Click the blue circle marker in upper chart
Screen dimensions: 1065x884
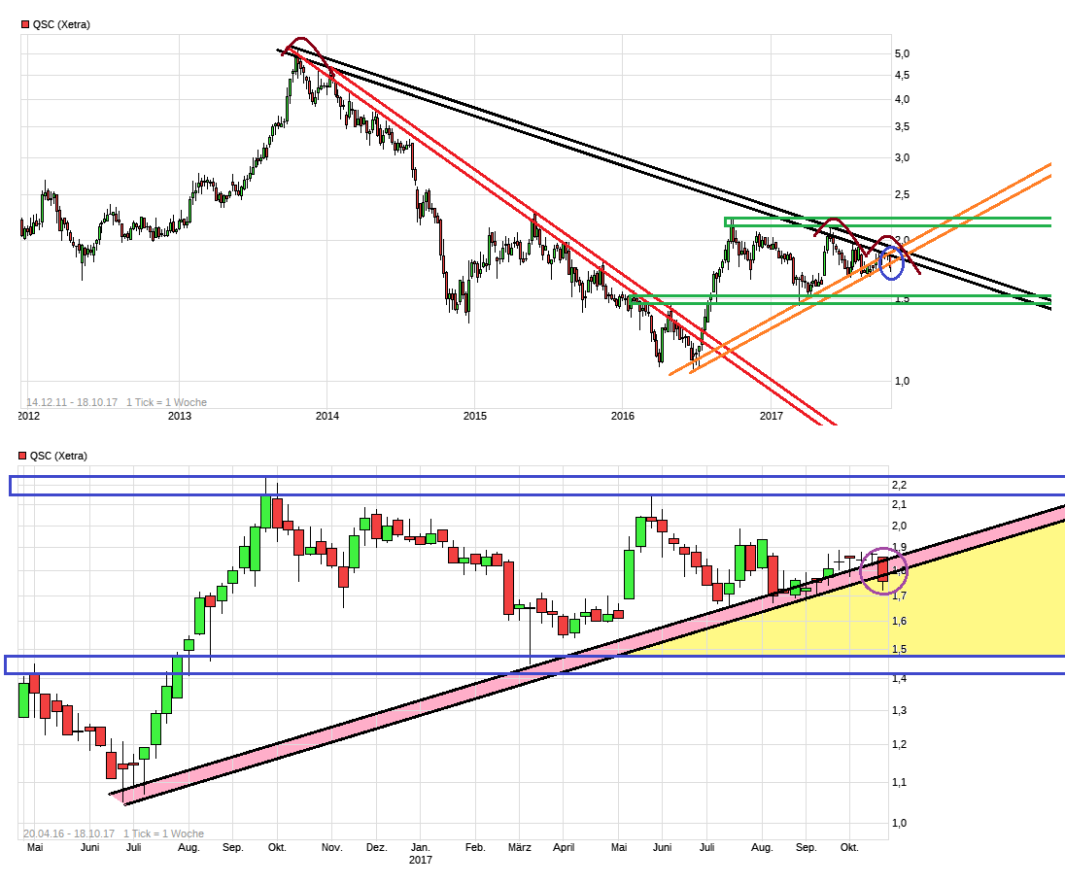(892, 263)
